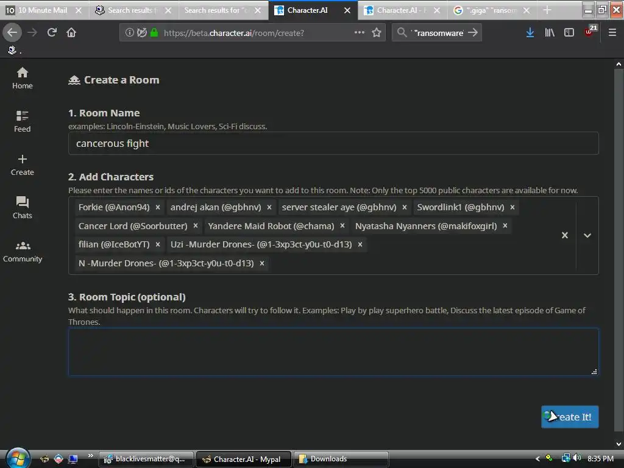624x468 pixels.
Task: Open the browser library icon
Action: click(550, 33)
